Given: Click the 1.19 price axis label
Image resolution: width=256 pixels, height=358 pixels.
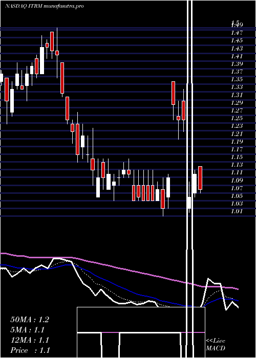Looking at the screenshot, I should [x=237, y=142].
